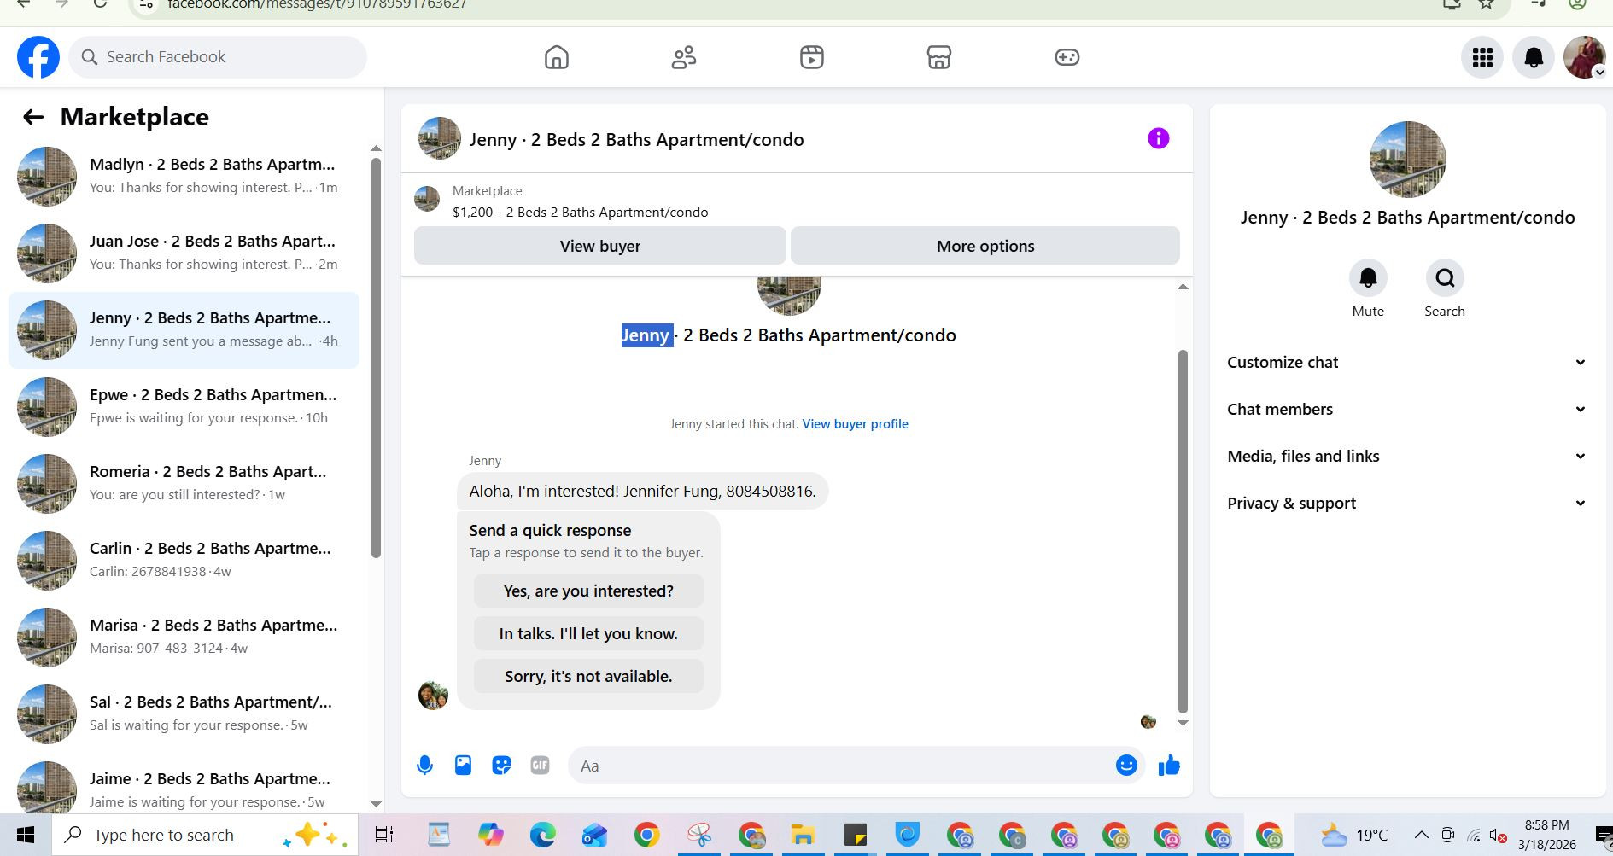Open the Madlyn conversation

pos(184,177)
